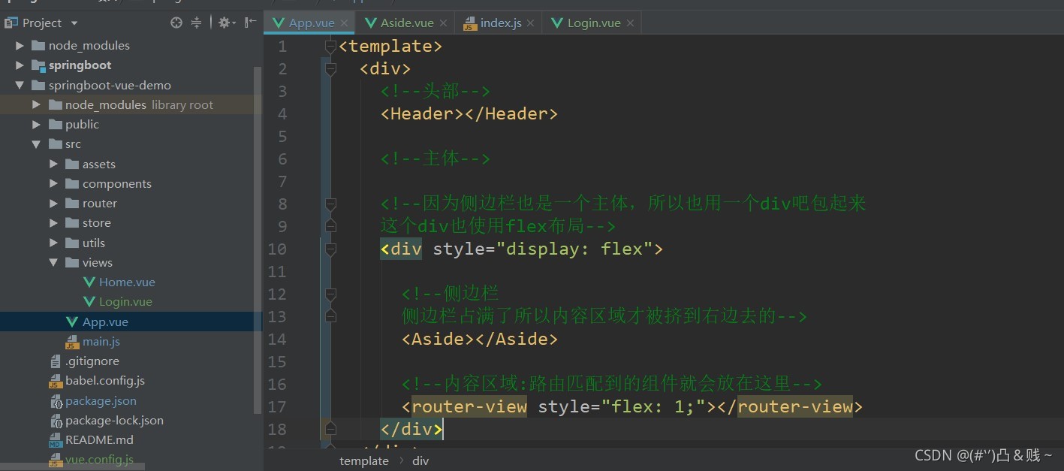Fold the template tag at line 1
The height and width of the screenshot is (471, 1064).
pos(330,47)
